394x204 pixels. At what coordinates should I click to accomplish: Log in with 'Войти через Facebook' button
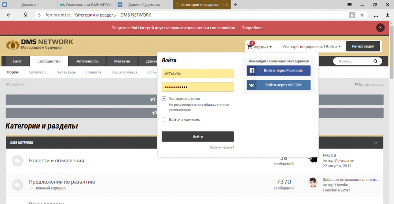[x=279, y=71]
